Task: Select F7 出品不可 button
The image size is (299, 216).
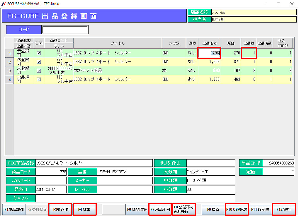Action: click(x=160, y=210)
